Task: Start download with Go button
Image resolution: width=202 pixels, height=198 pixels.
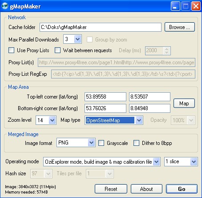Action: click(x=182, y=189)
